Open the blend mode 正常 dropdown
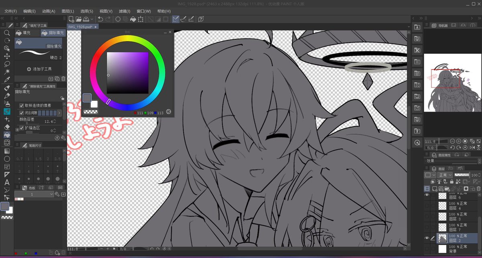Screen dimensions: 482x258 click(x=445, y=175)
